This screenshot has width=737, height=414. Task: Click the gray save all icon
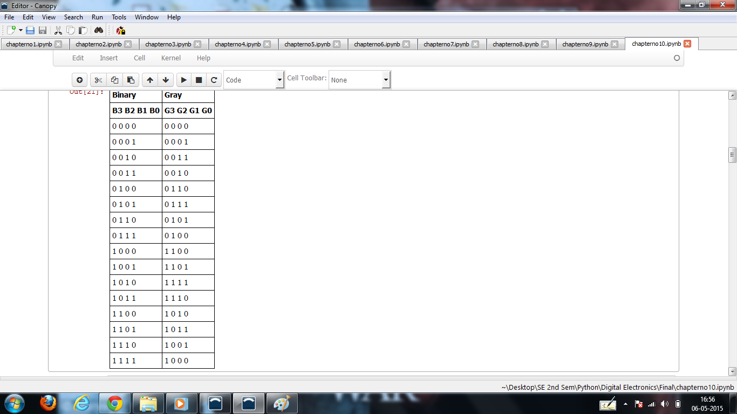coord(43,30)
